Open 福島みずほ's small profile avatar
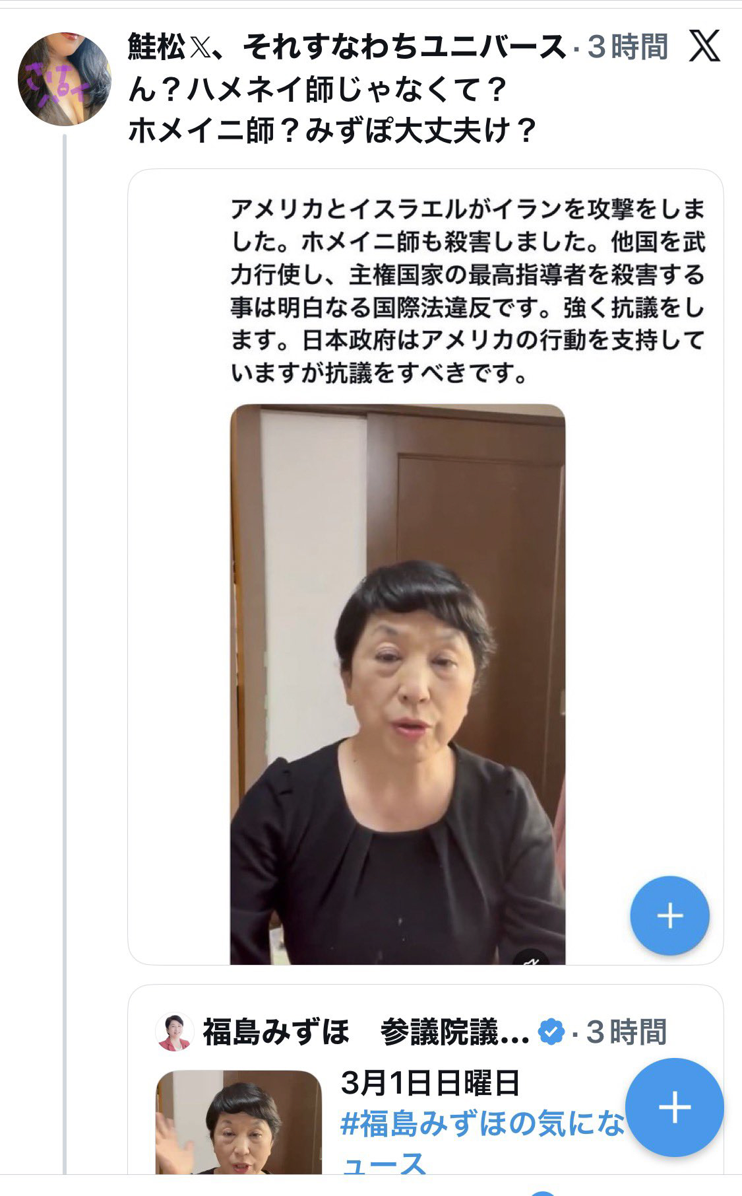Screen dimensions: 742x1196 pyautogui.click(x=174, y=1032)
